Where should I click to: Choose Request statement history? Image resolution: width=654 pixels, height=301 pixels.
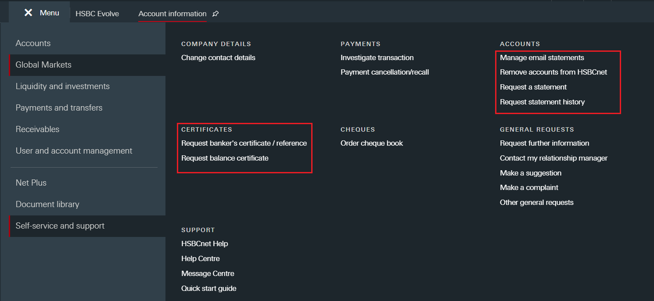(x=542, y=102)
